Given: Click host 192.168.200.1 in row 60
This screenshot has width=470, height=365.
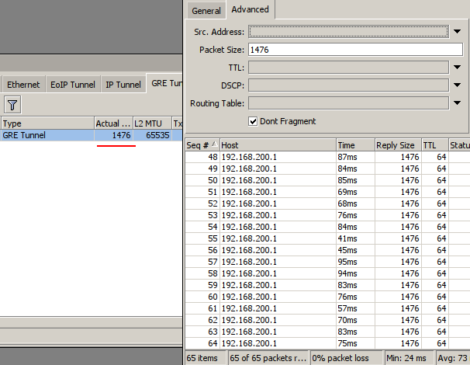Looking at the screenshot, I should point(249,297).
